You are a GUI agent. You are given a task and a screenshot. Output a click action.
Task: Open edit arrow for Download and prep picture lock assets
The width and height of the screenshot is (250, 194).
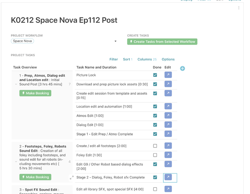[x=168, y=84]
